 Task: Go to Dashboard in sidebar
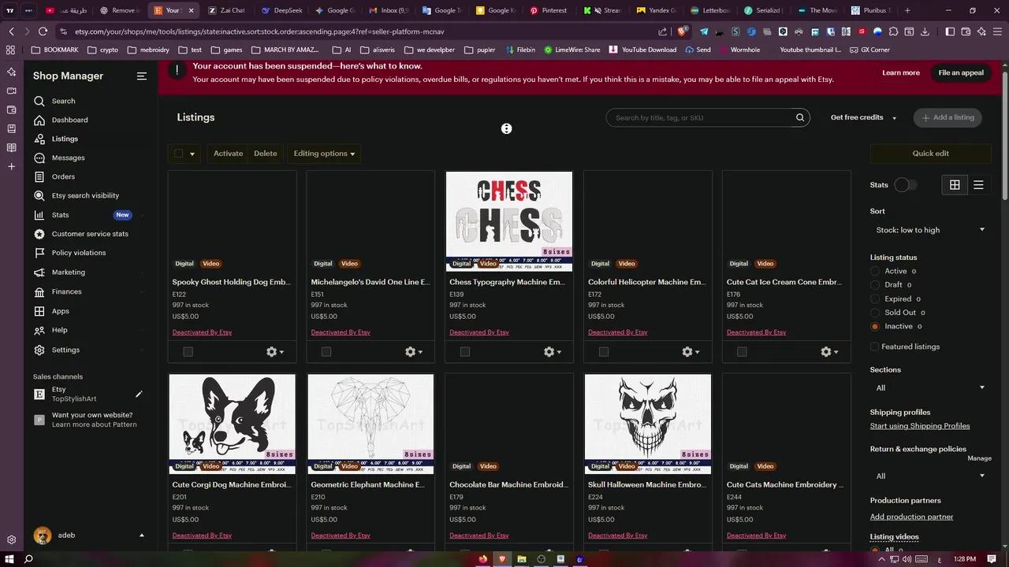pos(69,120)
